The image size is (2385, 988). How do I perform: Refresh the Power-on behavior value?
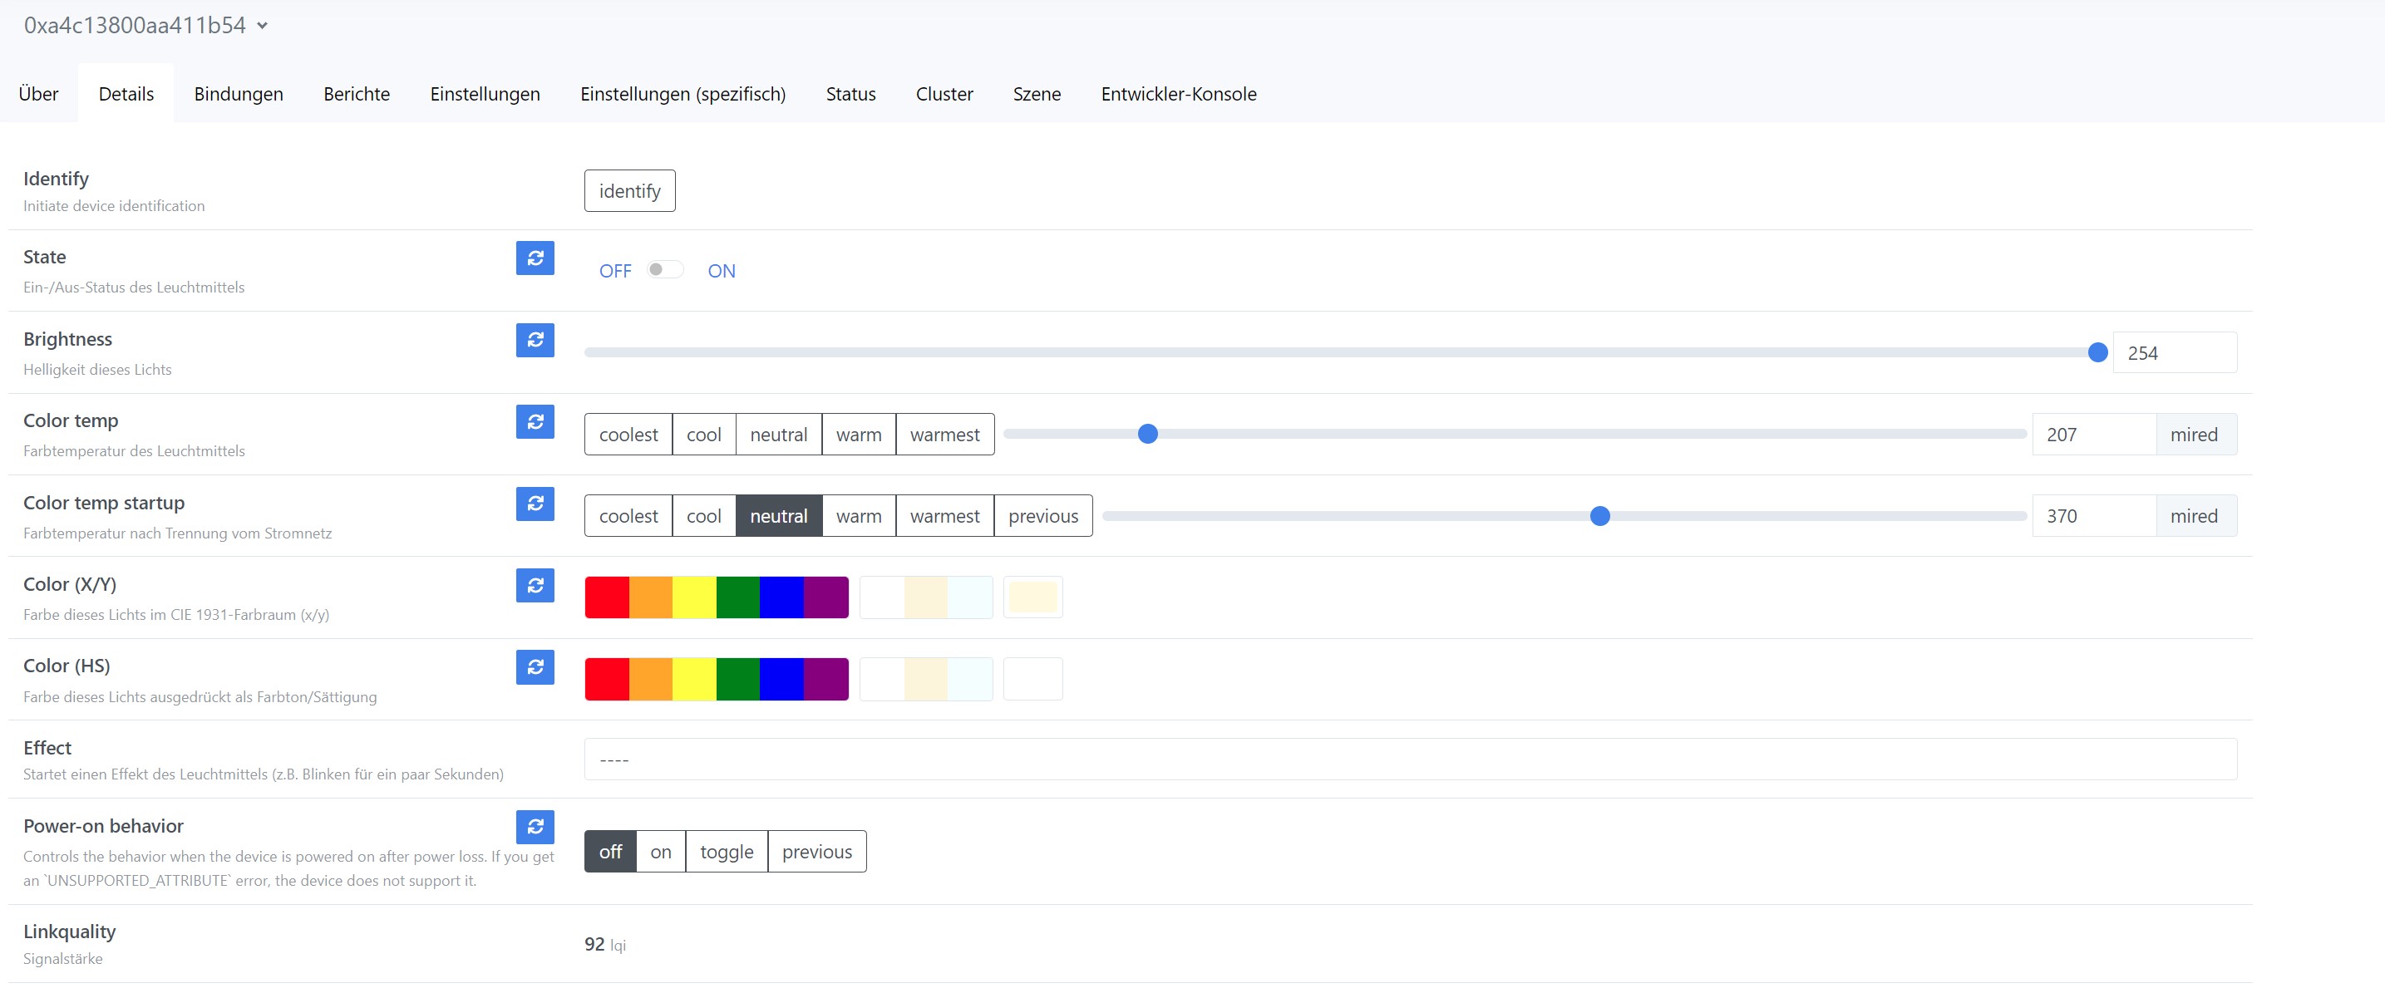tap(535, 827)
